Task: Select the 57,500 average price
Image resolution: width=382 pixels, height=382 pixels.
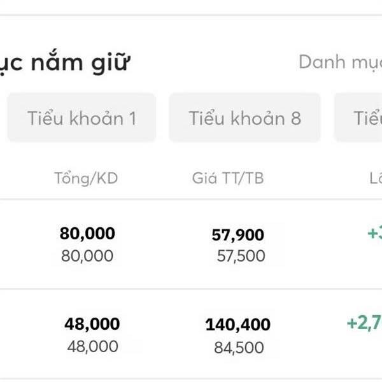Action: [241, 257]
